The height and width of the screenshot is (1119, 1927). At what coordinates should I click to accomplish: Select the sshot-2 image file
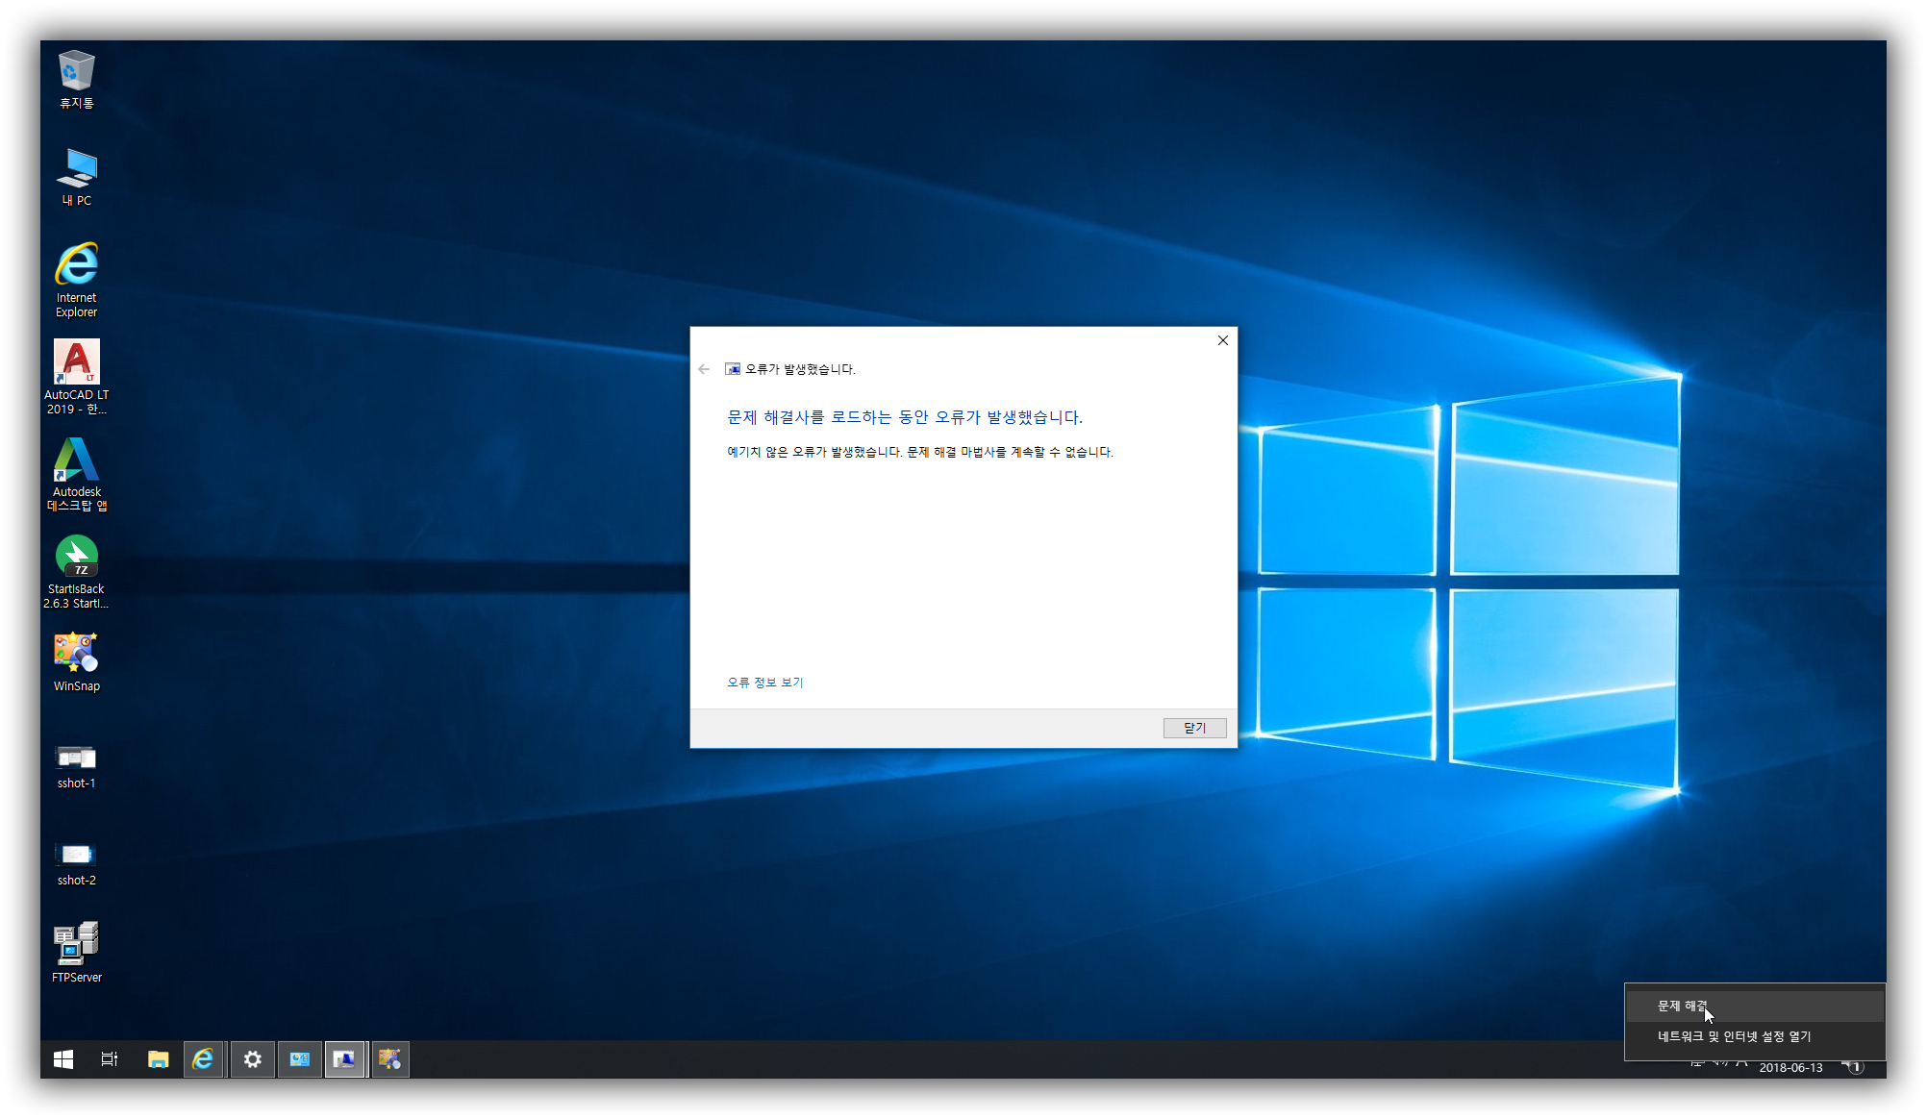pos(76,863)
